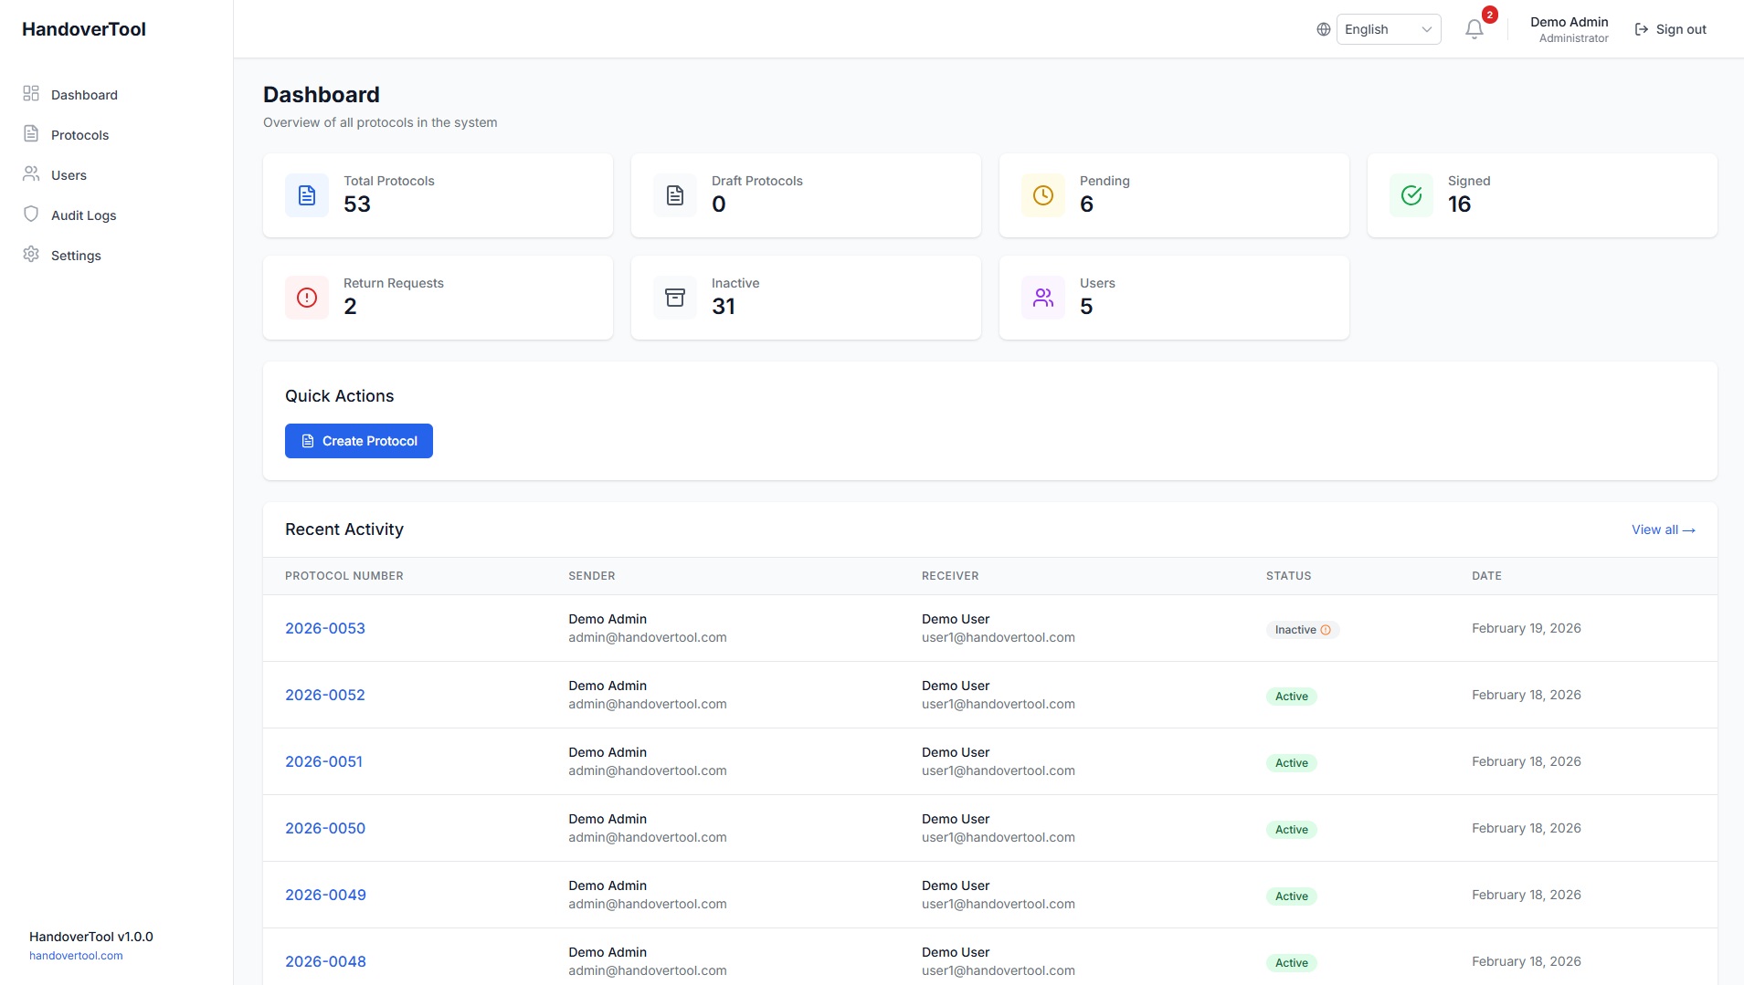Viewport: 1744px width, 985px height.
Task: Click the RECEIVER column header
Action: pos(950,576)
